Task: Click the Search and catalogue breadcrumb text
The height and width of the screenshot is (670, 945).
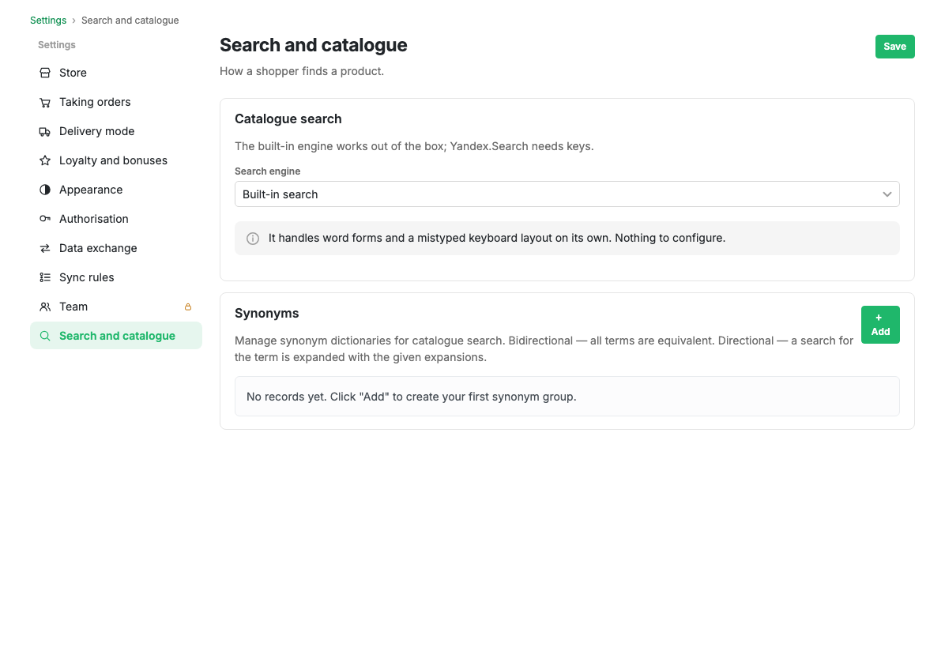Action: (130, 21)
